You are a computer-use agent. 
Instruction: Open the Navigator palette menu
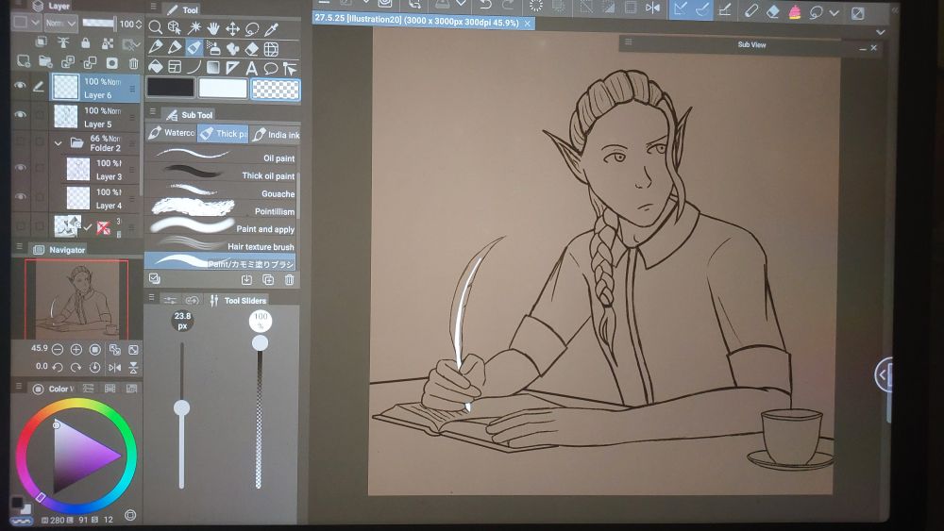click(x=19, y=246)
